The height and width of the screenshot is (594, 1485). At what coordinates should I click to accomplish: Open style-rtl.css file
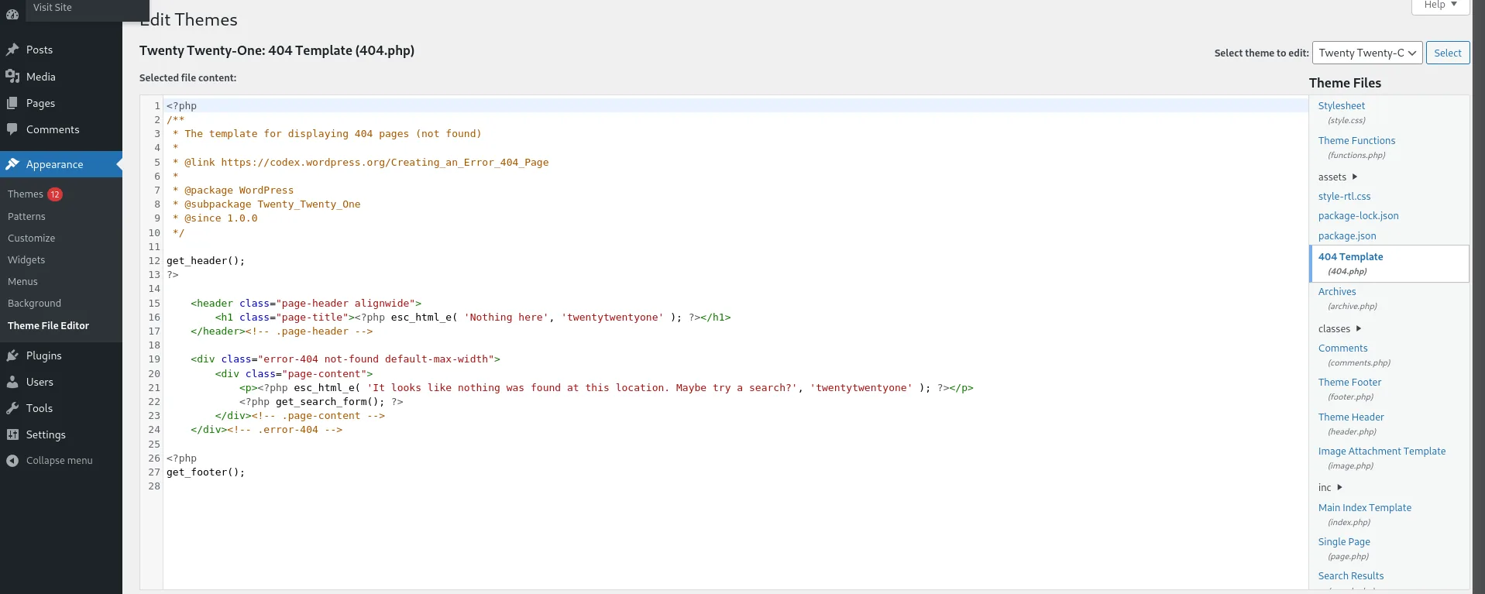(1344, 197)
